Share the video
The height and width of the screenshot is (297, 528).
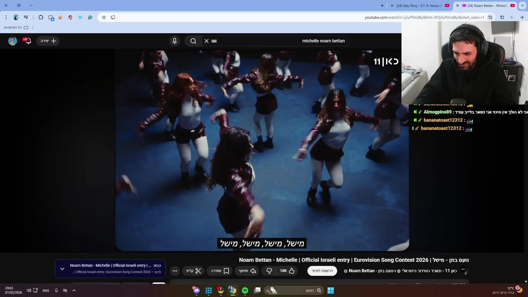pyautogui.click(x=247, y=271)
